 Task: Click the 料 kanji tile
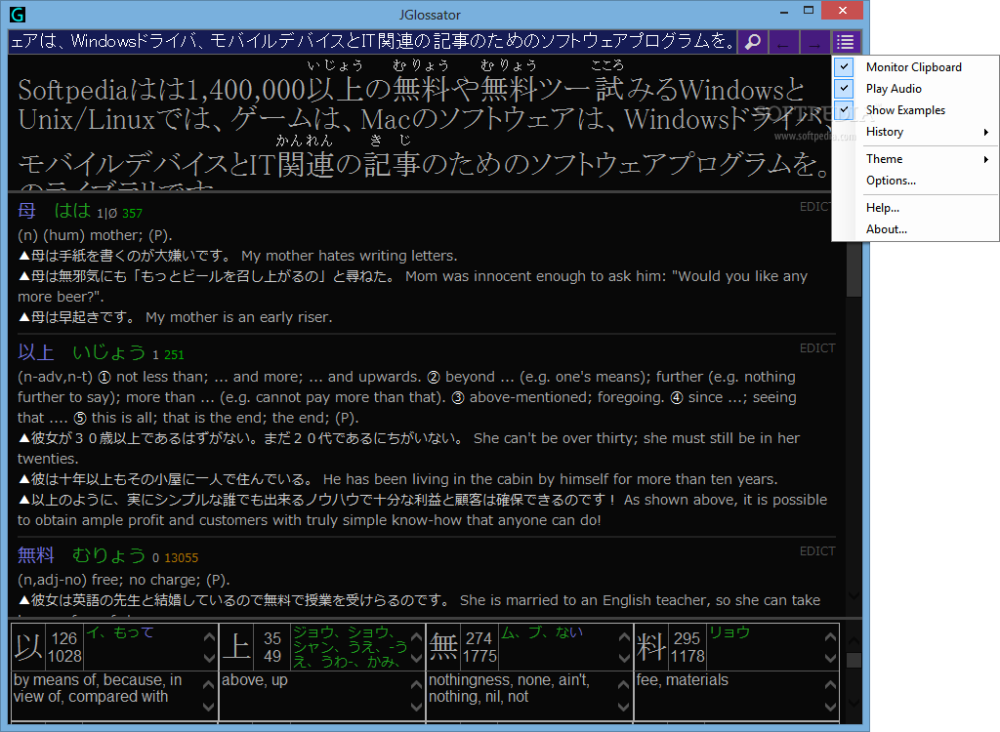tap(651, 646)
